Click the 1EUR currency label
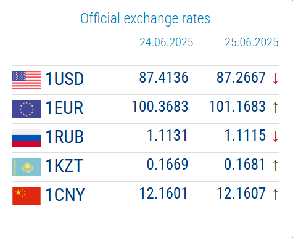The height and width of the screenshot is (238, 293). coord(64,108)
